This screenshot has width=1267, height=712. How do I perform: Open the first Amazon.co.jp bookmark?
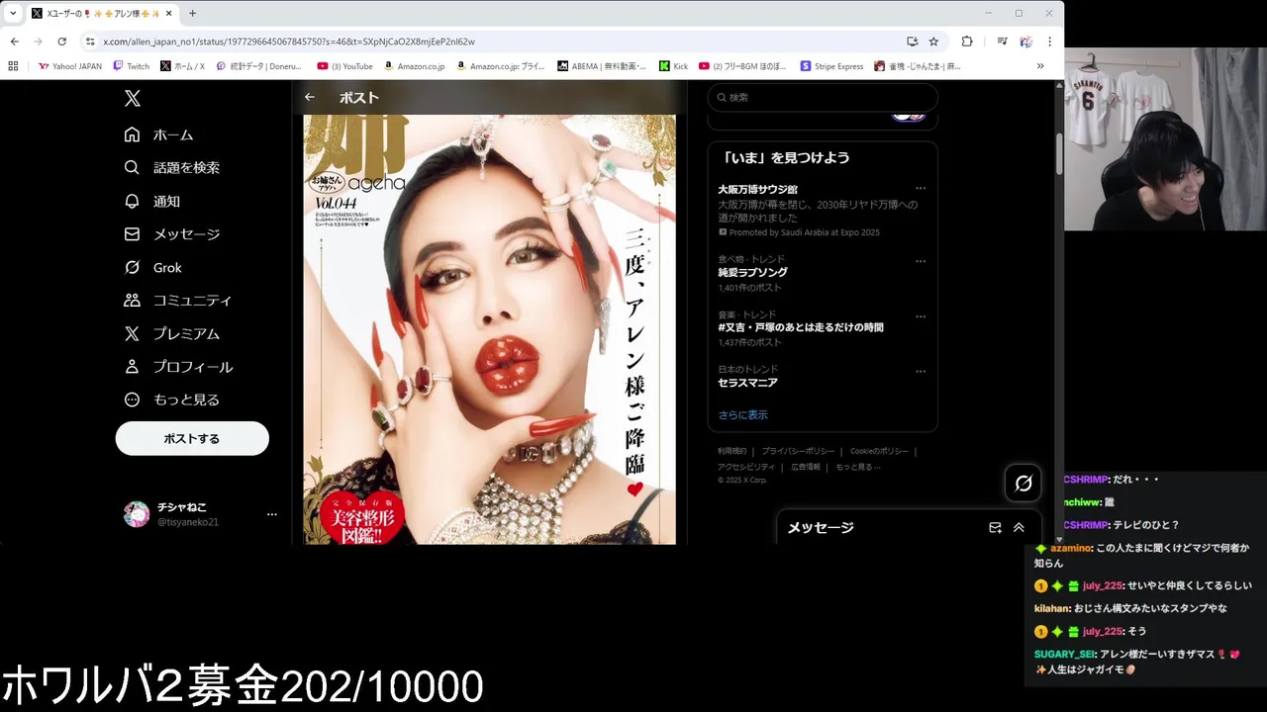pos(414,66)
